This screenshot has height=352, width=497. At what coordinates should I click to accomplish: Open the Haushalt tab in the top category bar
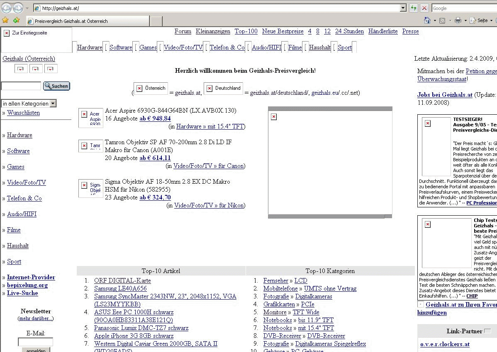(319, 47)
